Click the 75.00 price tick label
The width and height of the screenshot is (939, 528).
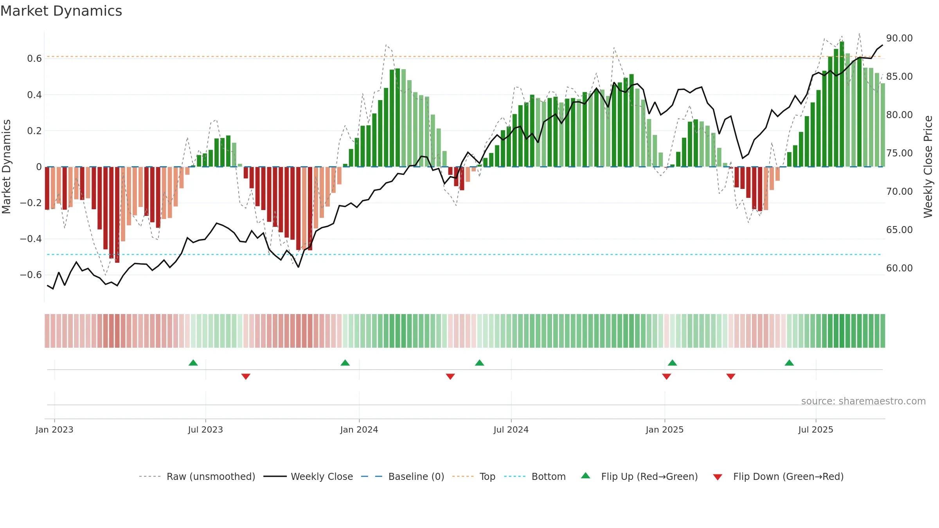899,153
